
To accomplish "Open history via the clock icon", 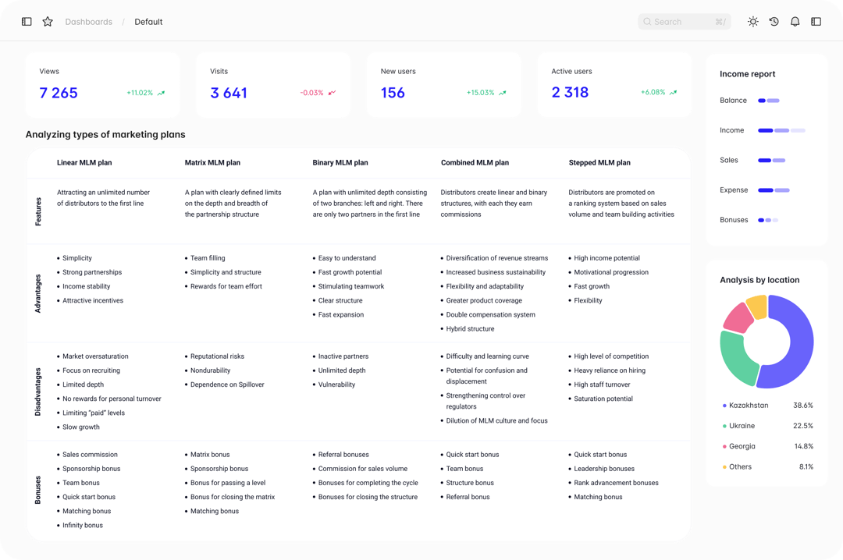I will [774, 21].
